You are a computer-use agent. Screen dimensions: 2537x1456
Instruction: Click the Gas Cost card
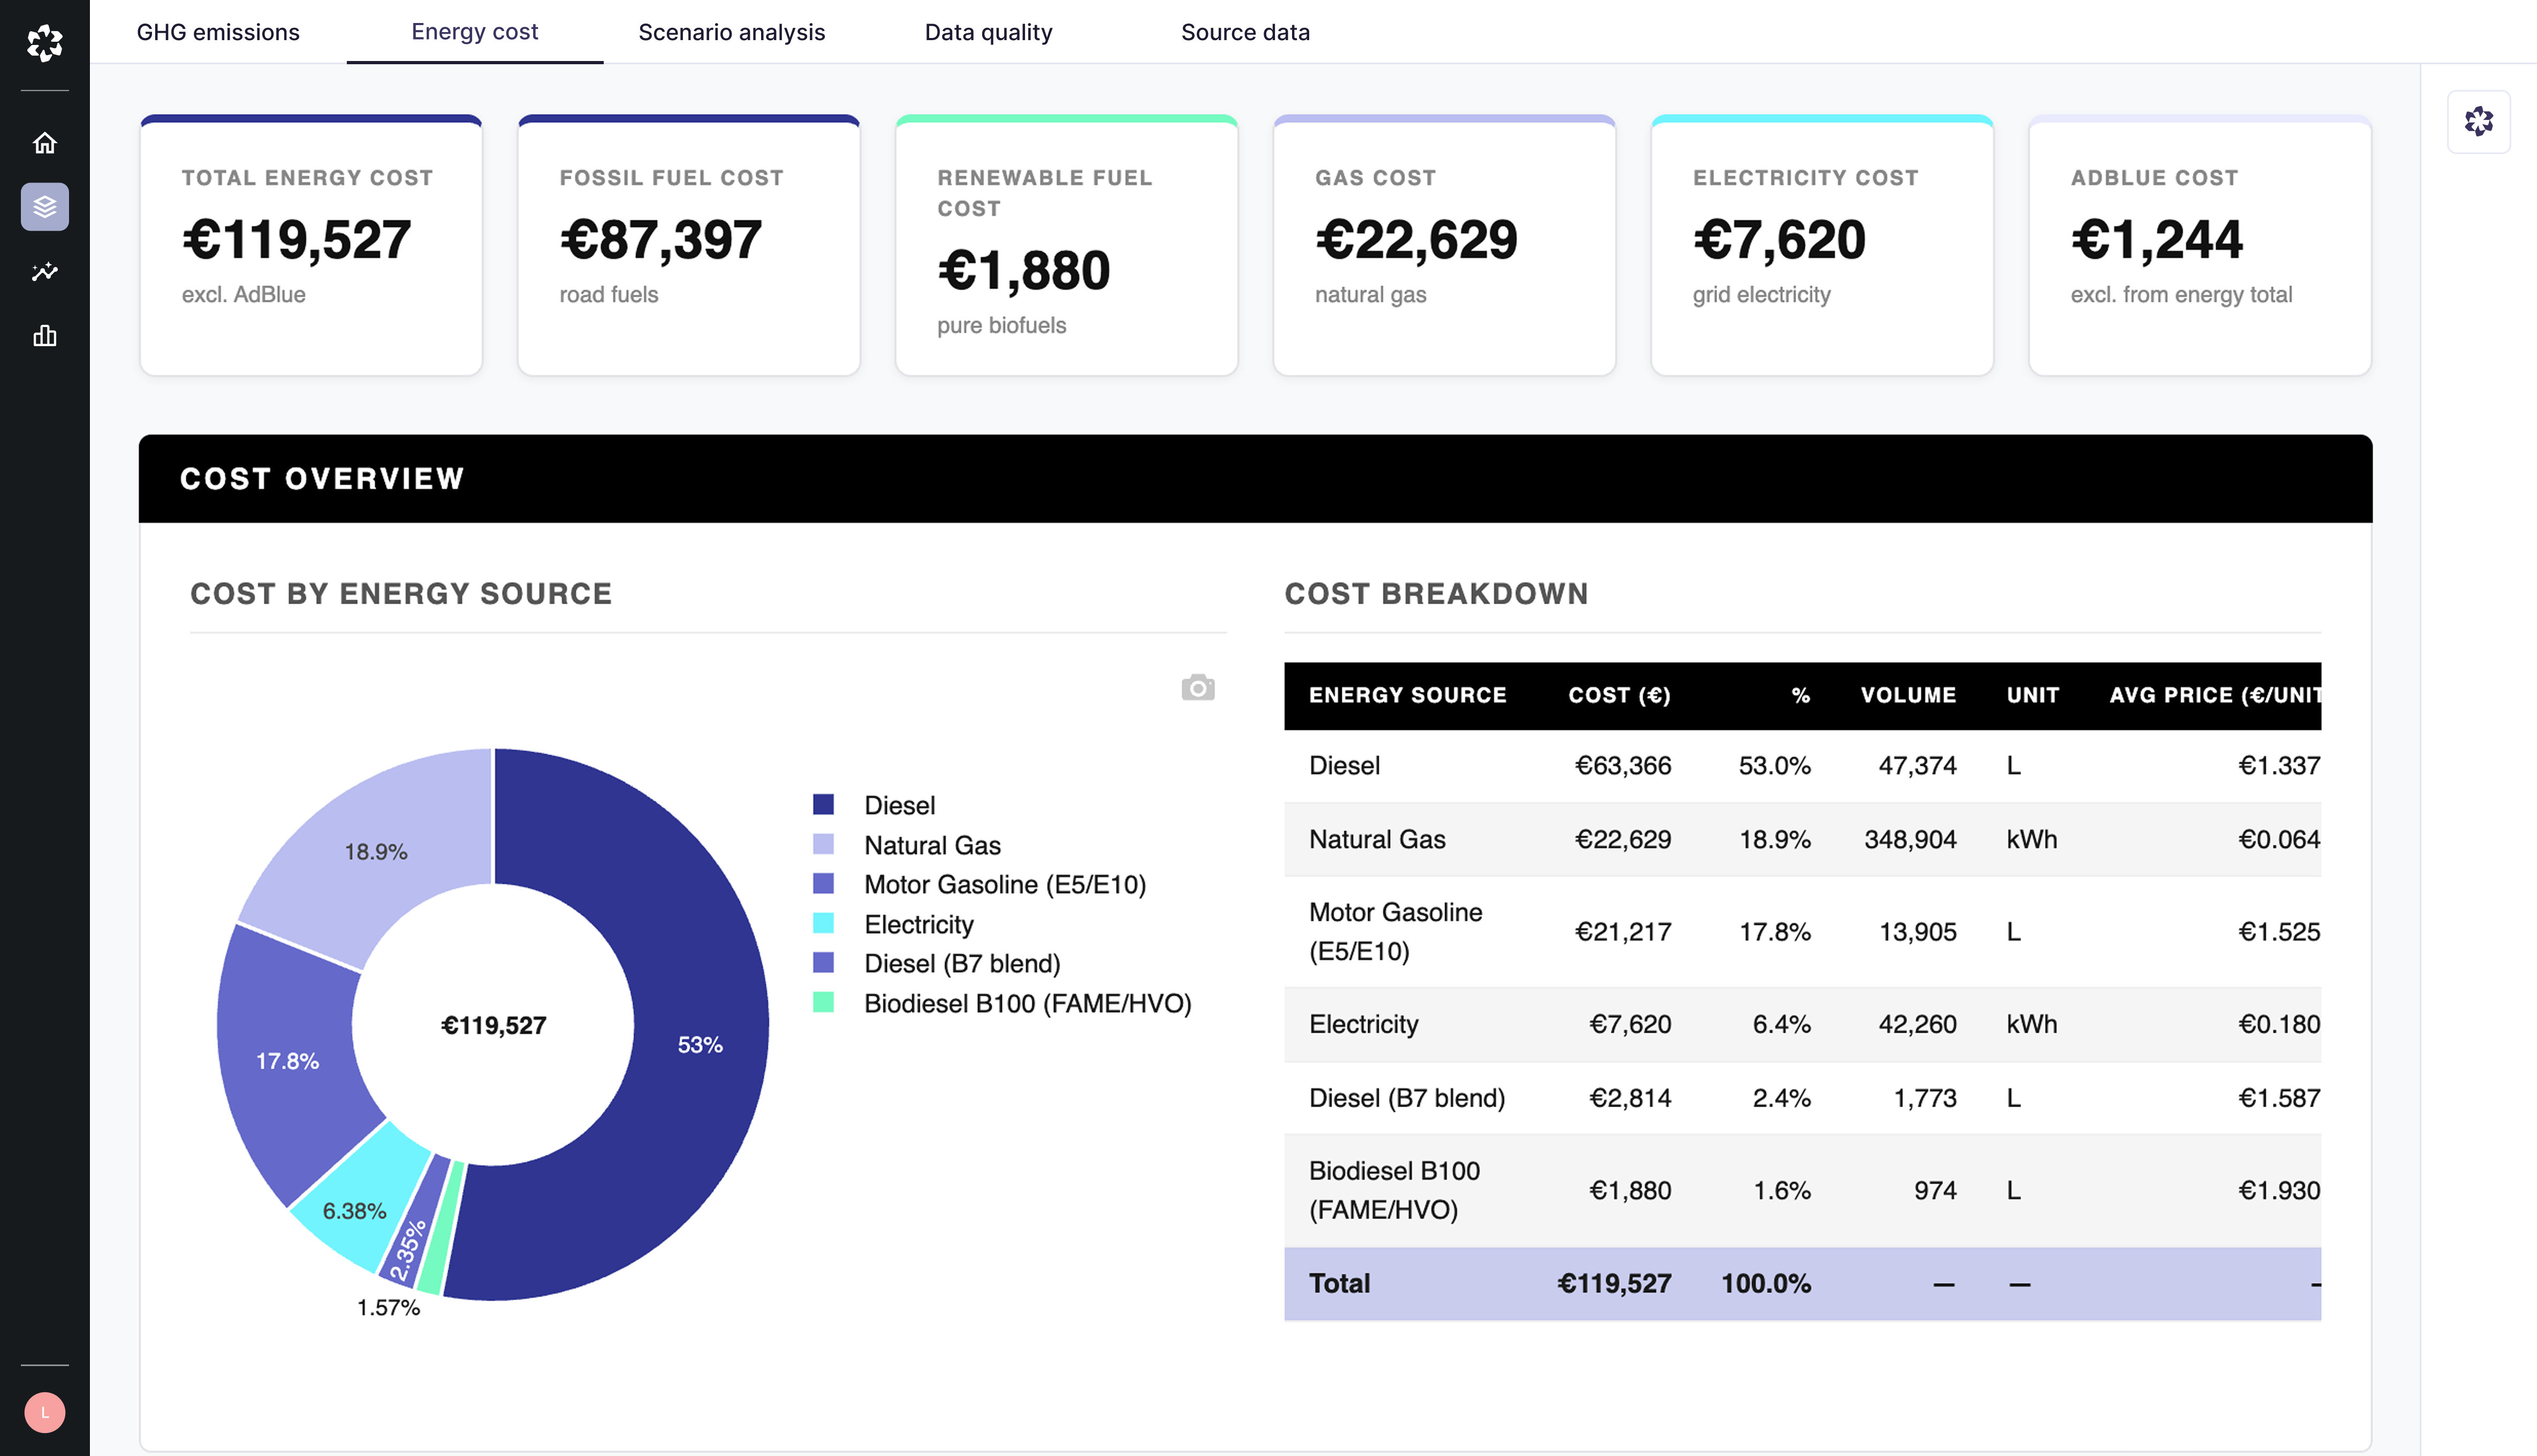tap(1444, 246)
